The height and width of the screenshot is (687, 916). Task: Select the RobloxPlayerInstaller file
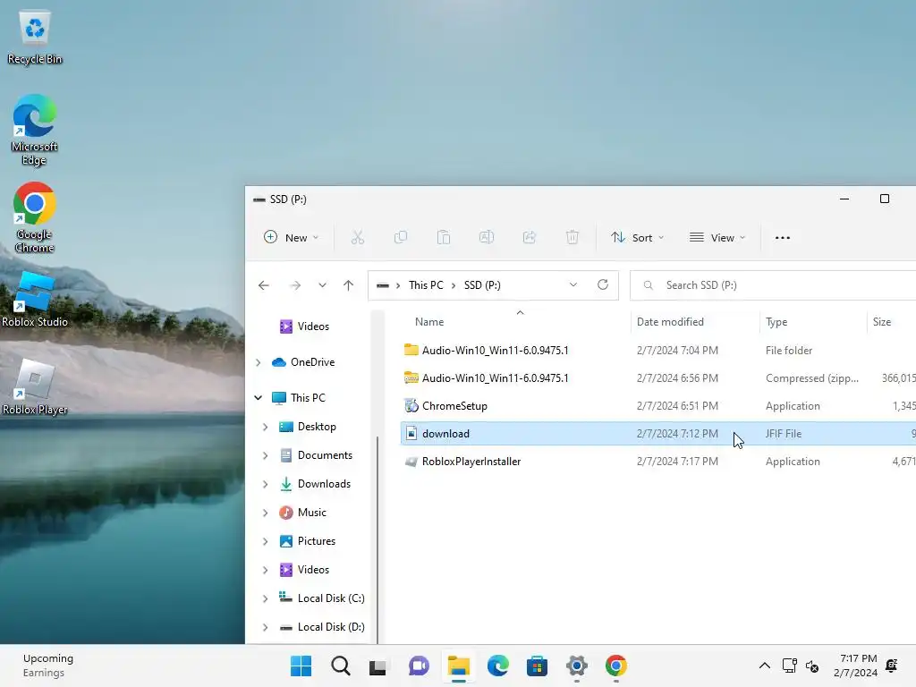[658, 462]
